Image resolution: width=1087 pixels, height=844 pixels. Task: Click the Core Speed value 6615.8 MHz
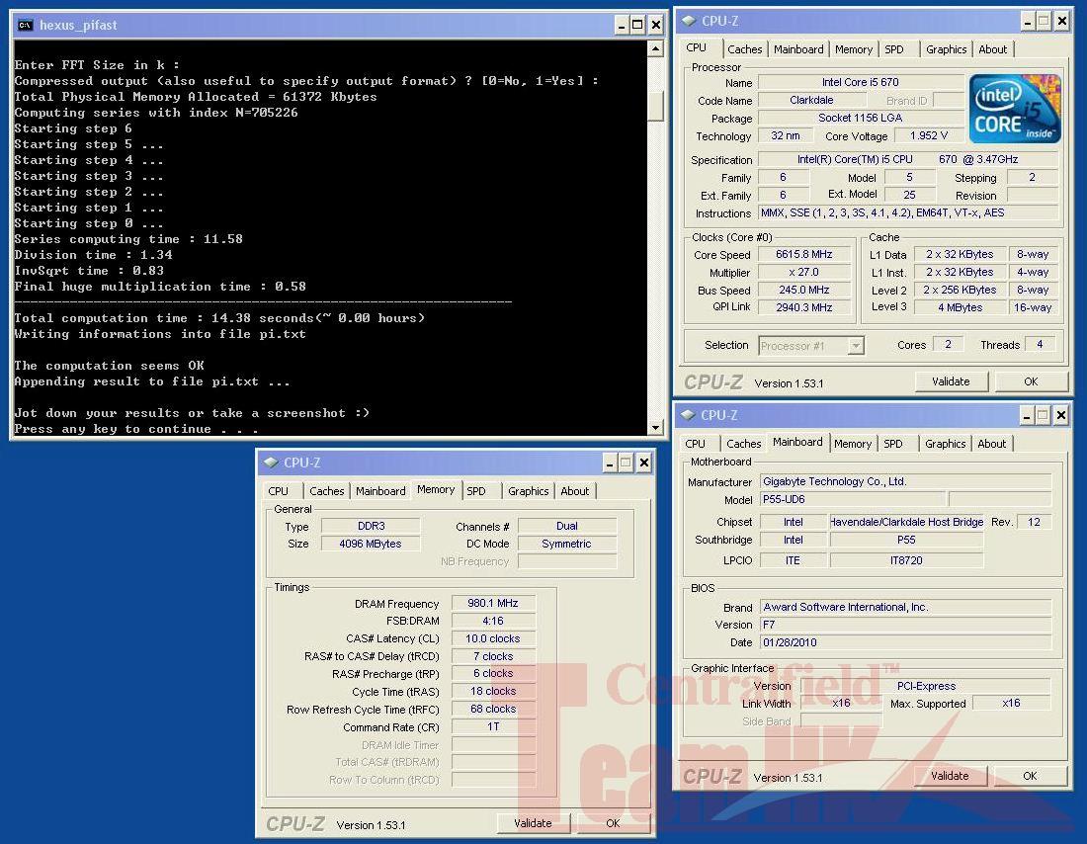coord(803,255)
